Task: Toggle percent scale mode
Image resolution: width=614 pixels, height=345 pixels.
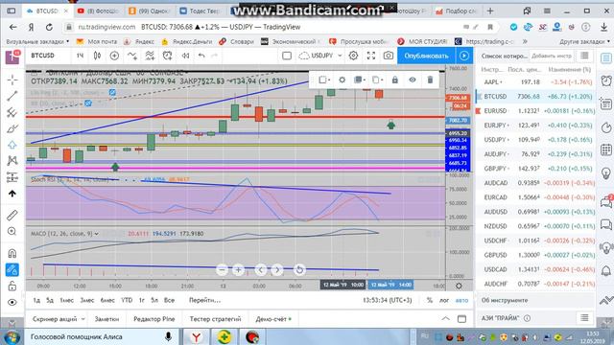Action: click(x=430, y=300)
